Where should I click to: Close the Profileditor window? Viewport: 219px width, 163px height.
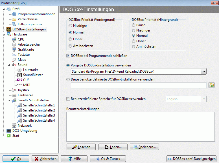(214, 3)
